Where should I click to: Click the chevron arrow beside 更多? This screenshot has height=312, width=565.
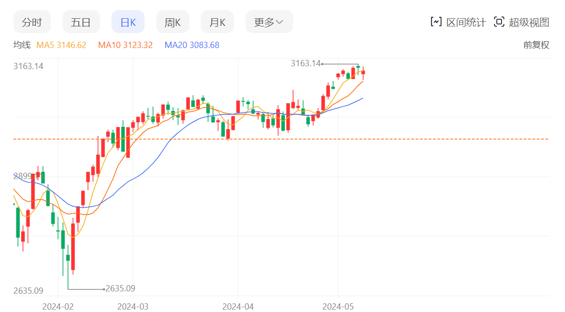280,22
